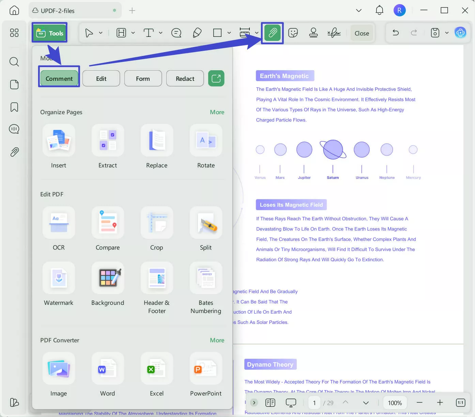Image resolution: width=475 pixels, height=417 pixels.
Task: Select the pencil drawing tool
Action: (x=197, y=33)
